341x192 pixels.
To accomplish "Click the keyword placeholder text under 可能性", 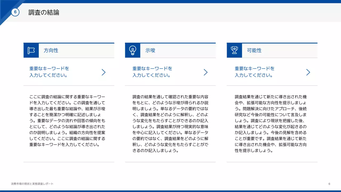I will click(254, 72).
